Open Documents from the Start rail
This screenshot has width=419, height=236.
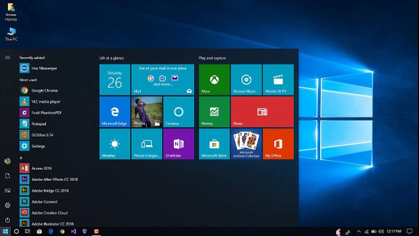(7, 176)
